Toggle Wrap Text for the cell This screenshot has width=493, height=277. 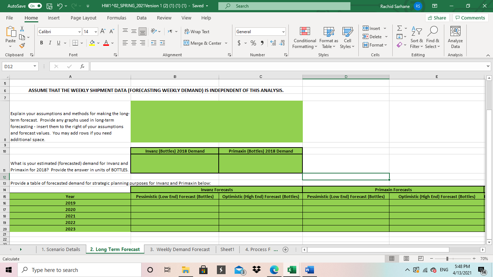[x=197, y=32]
